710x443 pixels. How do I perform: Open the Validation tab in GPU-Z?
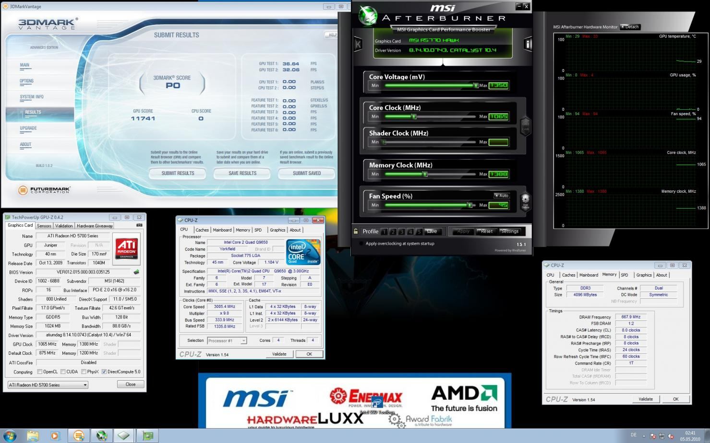[64, 225]
